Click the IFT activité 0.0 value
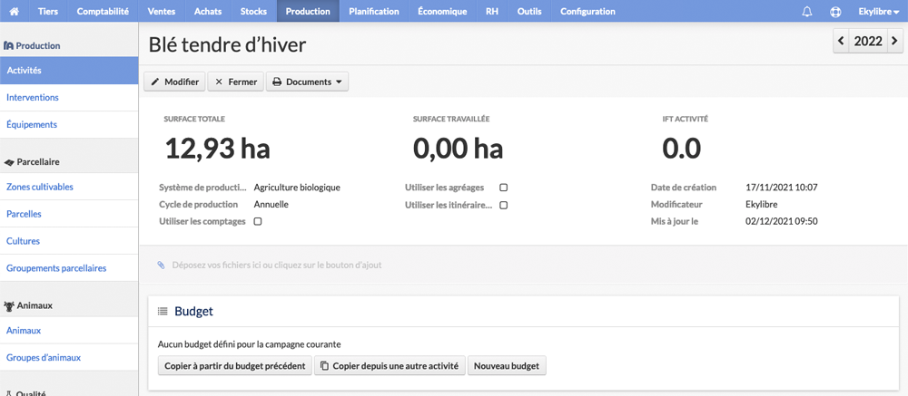908x396 pixels. pyautogui.click(x=682, y=149)
